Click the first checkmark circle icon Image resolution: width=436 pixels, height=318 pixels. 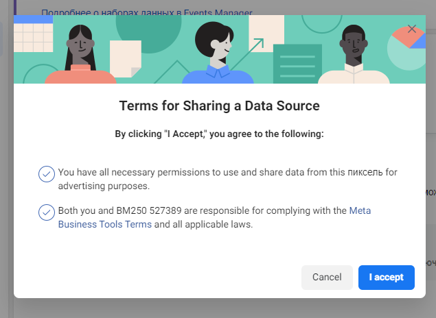pyautogui.click(x=47, y=174)
